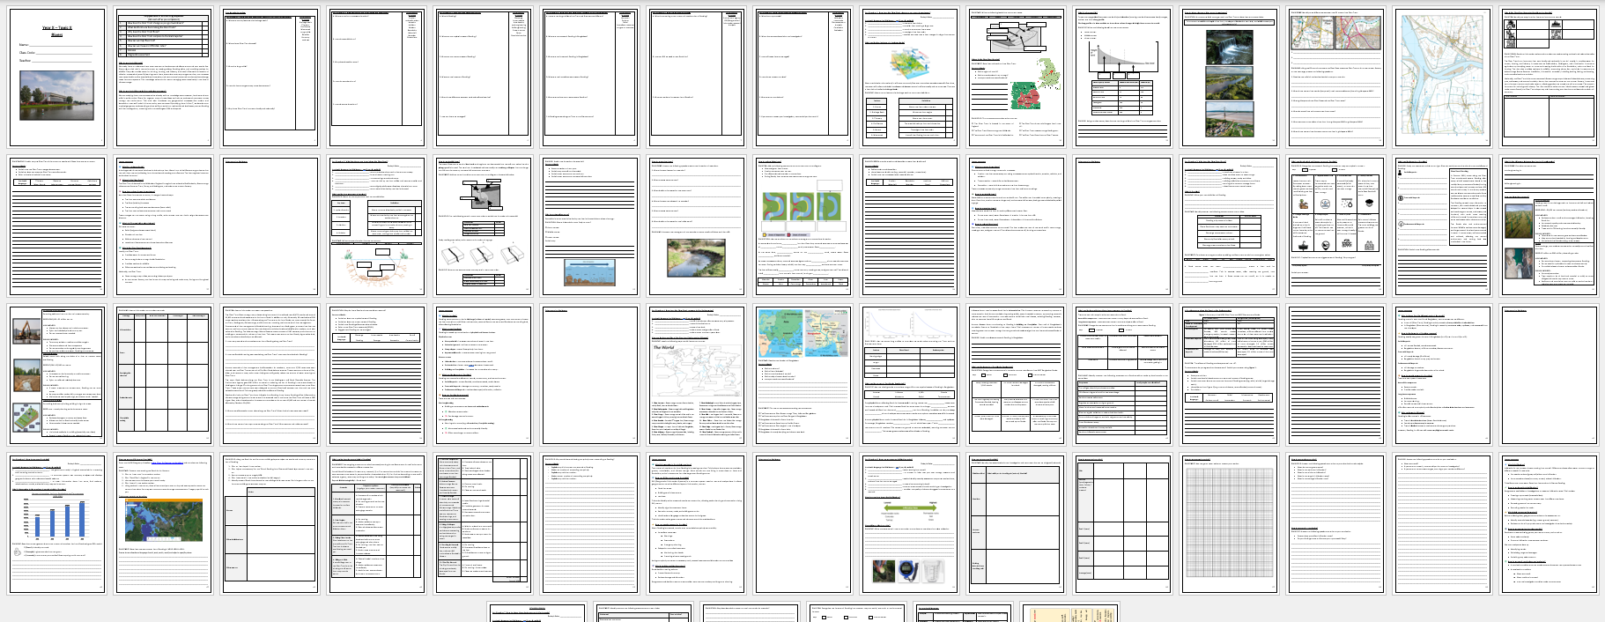Viewport: 1605px width, 622px height.
Task: Select the page with waterfall block erosion diagrams
Action: [484, 226]
